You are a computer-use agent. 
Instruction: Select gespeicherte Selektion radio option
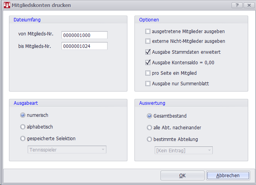tap(23, 138)
